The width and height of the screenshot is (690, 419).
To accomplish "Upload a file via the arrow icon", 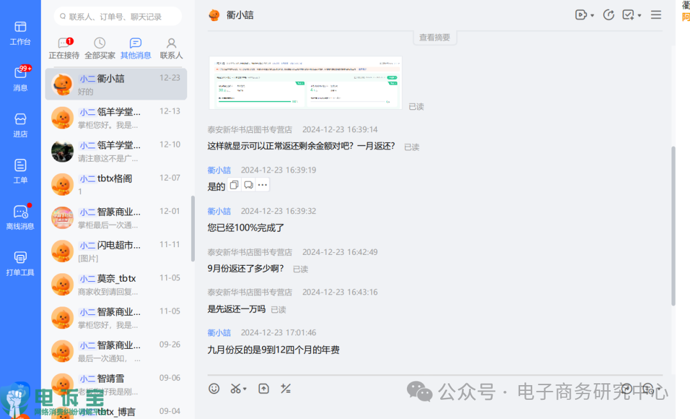I will pos(263,388).
